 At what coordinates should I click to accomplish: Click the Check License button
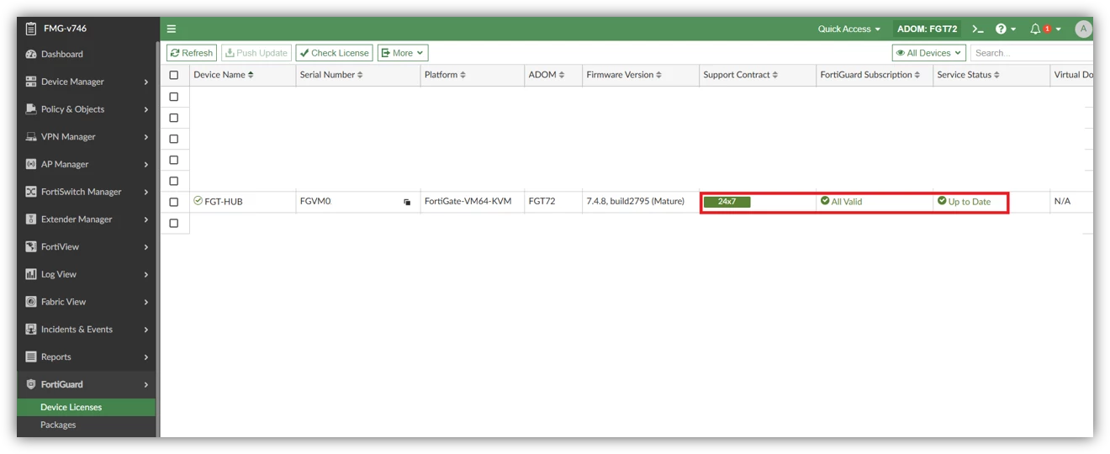click(x=334, y=53)
